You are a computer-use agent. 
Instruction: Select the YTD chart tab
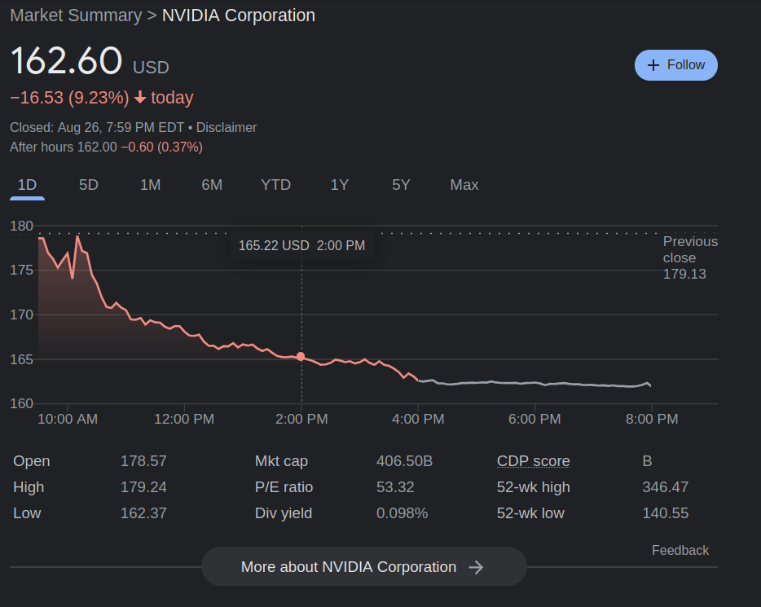(275, 185)
